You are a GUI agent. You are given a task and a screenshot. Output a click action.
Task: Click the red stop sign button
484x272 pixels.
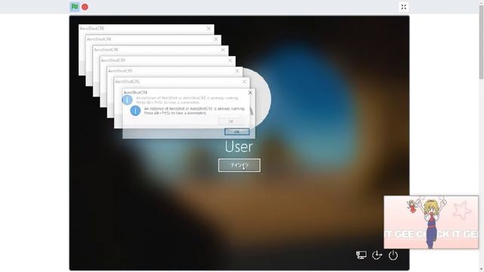click(85, 7)
